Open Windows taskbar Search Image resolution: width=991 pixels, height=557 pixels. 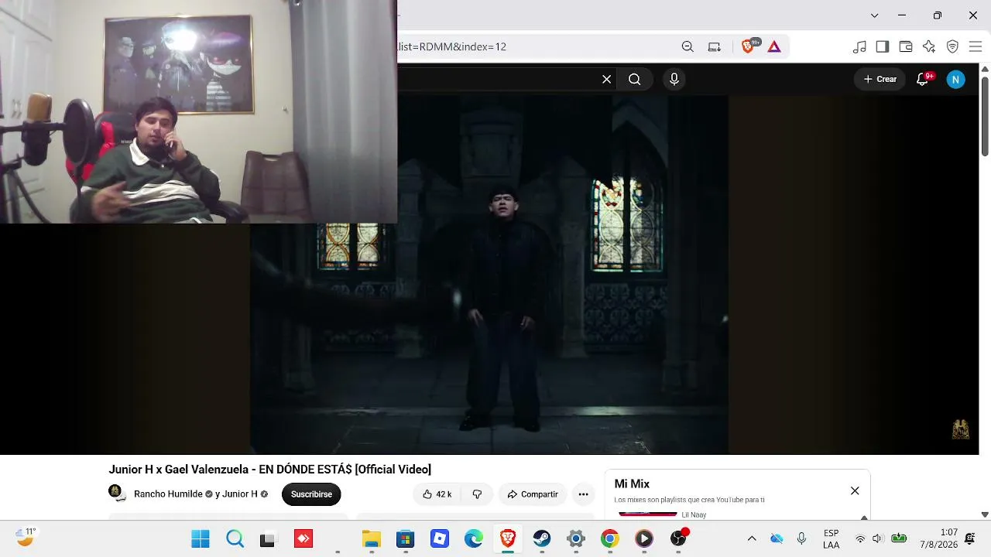click(235, 538)
